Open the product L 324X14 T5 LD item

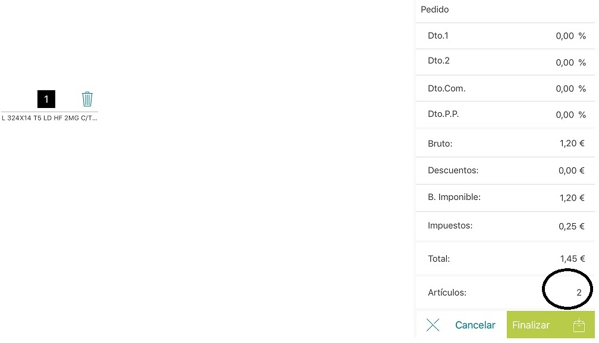(x=49, y=118)
